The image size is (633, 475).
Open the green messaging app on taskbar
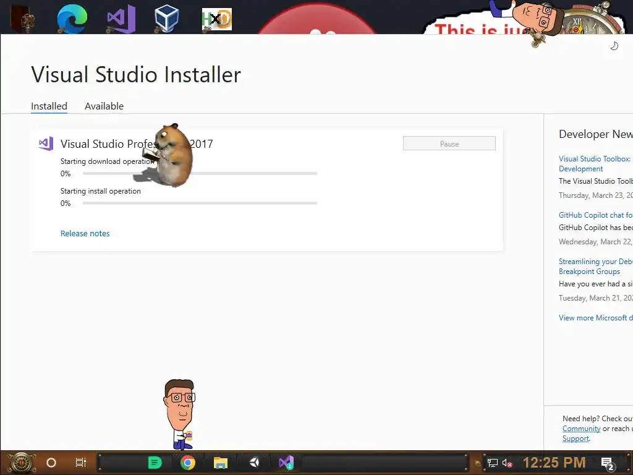(x=155, y=463)
